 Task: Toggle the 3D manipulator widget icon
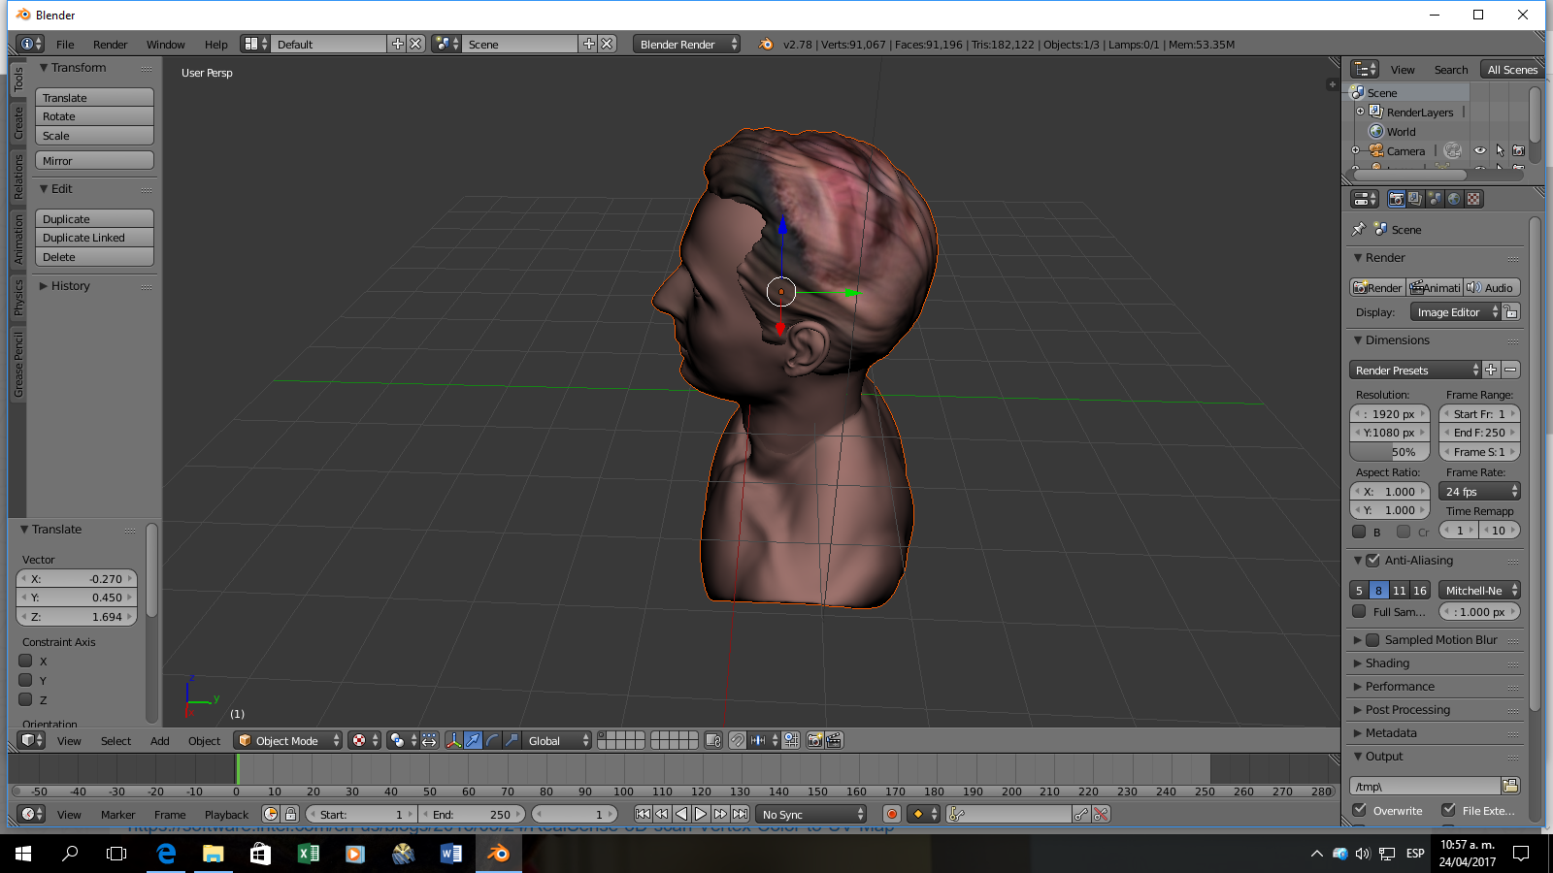click(x=453, y=740)
